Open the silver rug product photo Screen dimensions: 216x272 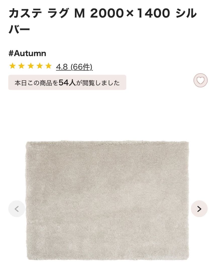click(x=107, y=200)
